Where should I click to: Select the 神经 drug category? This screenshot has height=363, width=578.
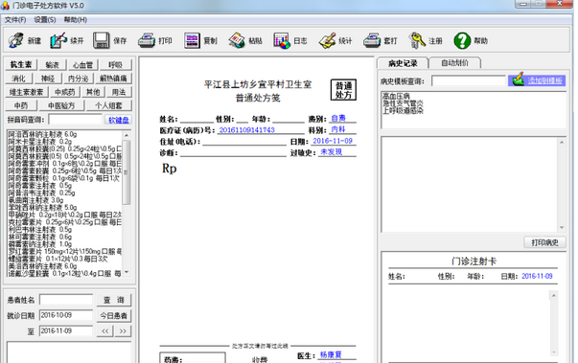(48, 79)
